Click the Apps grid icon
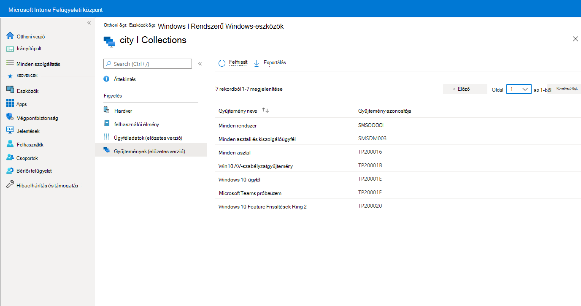Image resolution: width=581 pixels, height=306 pixels. (x=10, y=103)
